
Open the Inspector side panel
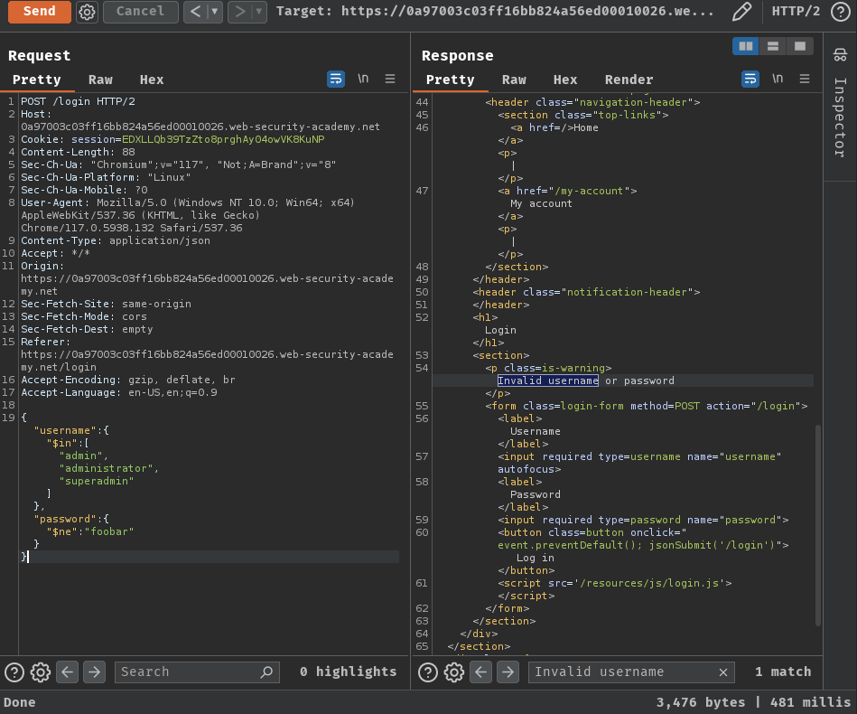840,55
